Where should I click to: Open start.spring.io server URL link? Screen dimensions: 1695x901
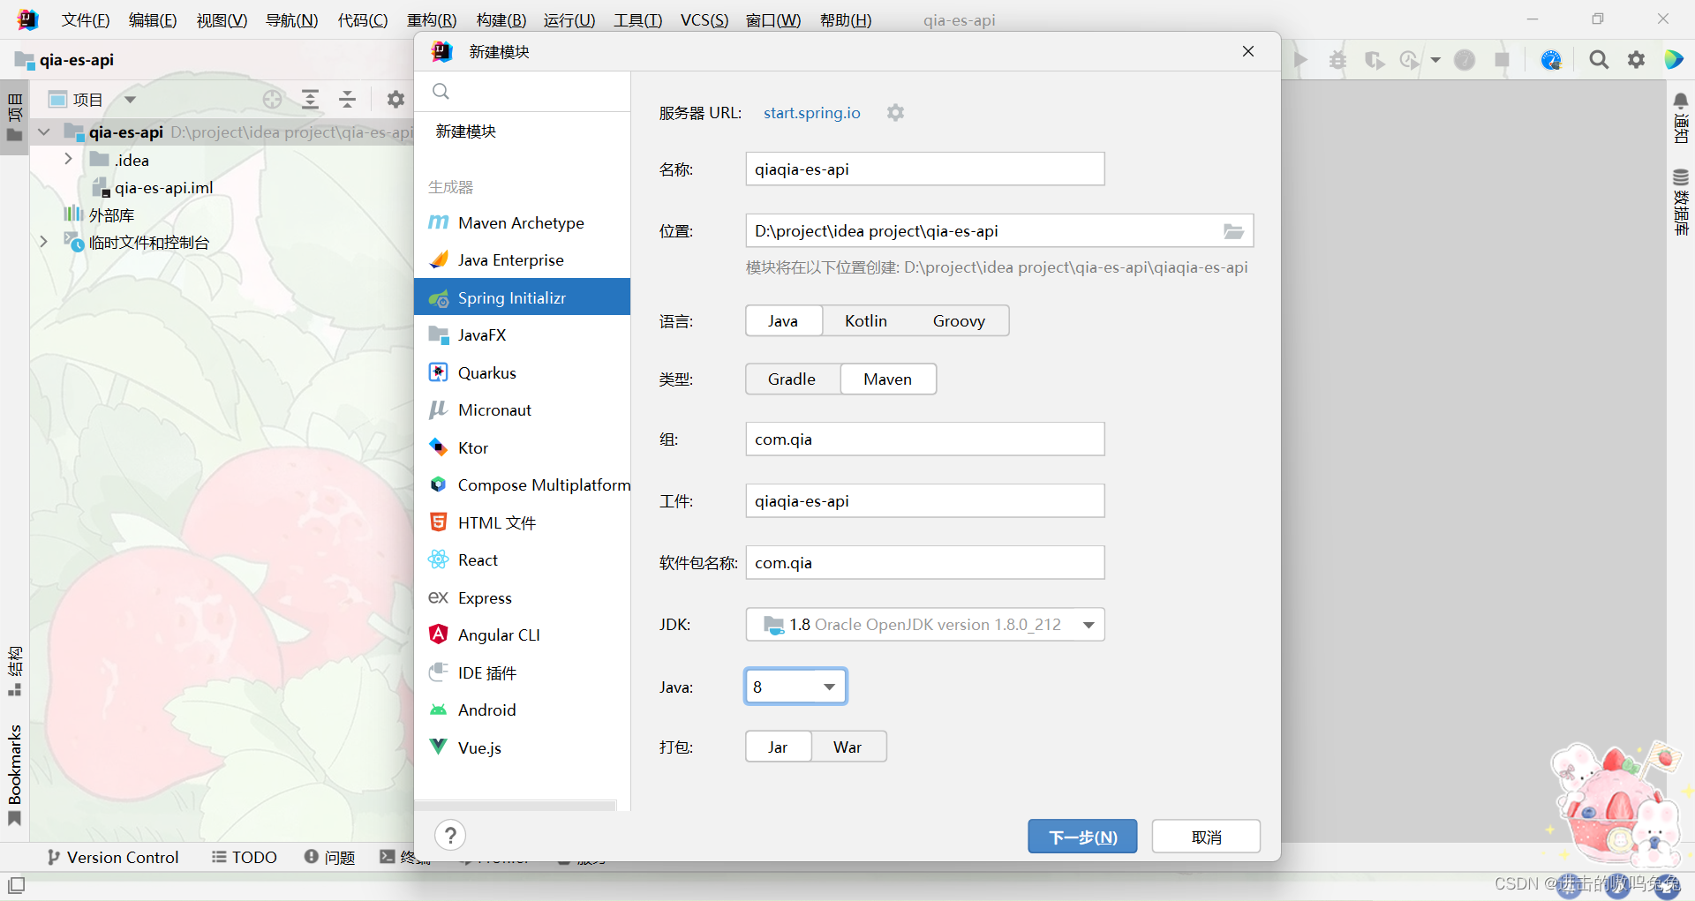coord(812,113)
